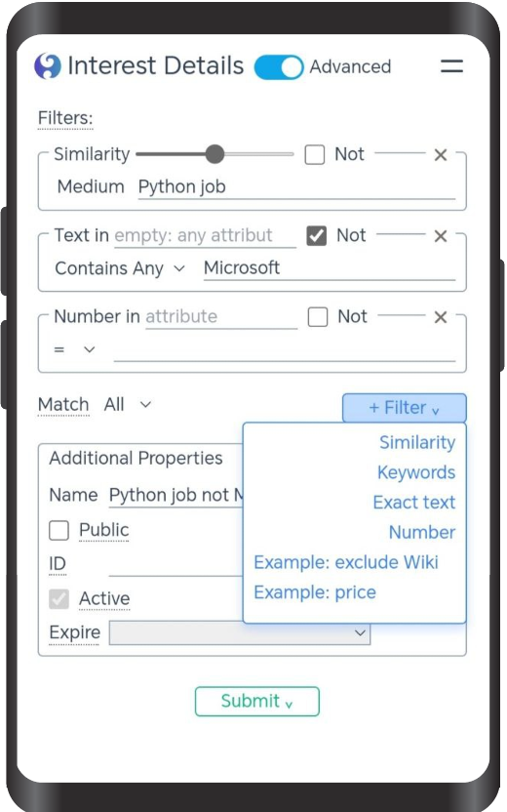Open the Expire dropdown
Screen dimensions: 507x812
pos(240,632)
